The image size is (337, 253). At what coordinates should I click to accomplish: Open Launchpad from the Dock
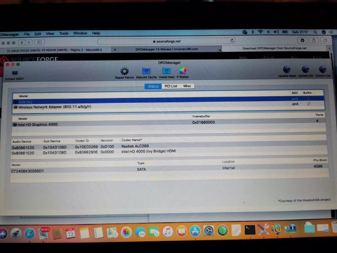[16, 234]
